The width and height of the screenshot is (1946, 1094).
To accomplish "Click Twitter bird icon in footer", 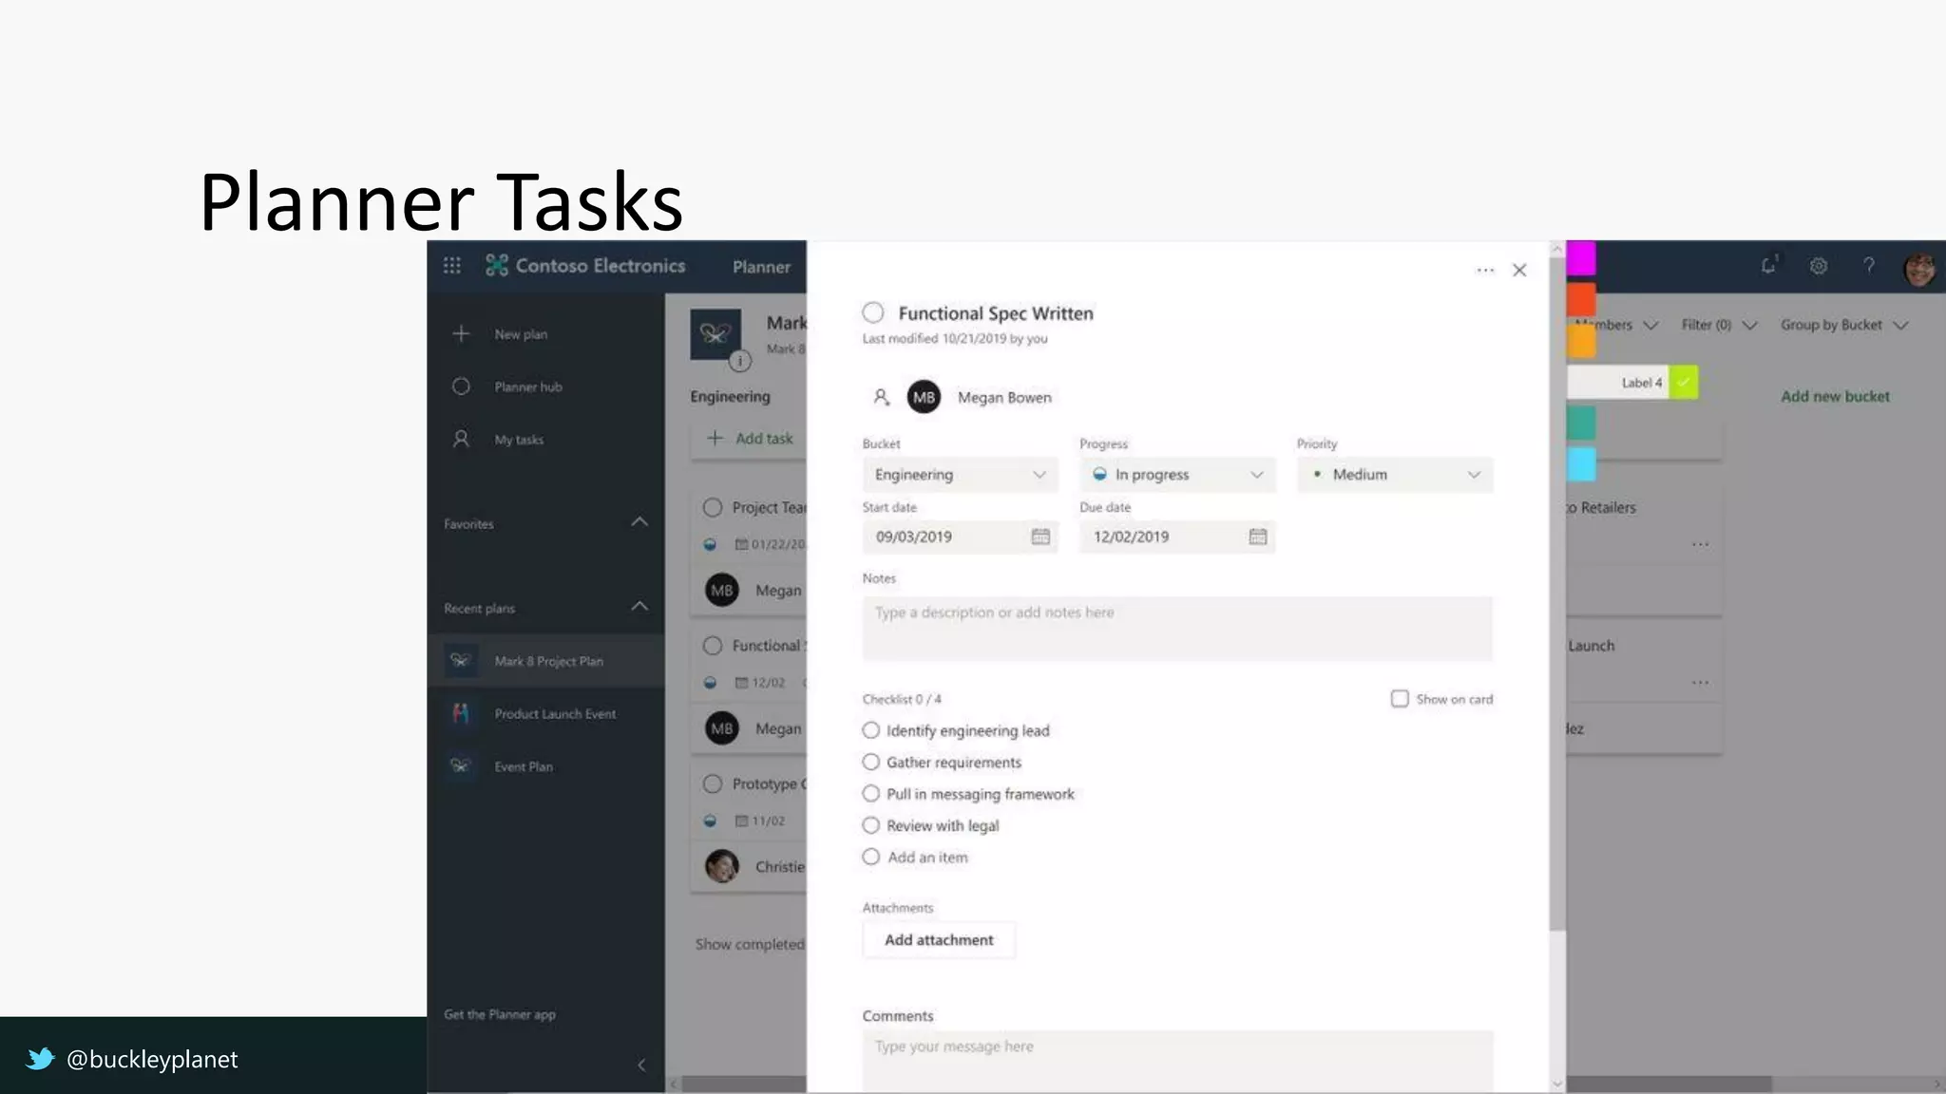I will pos(40,1058).
